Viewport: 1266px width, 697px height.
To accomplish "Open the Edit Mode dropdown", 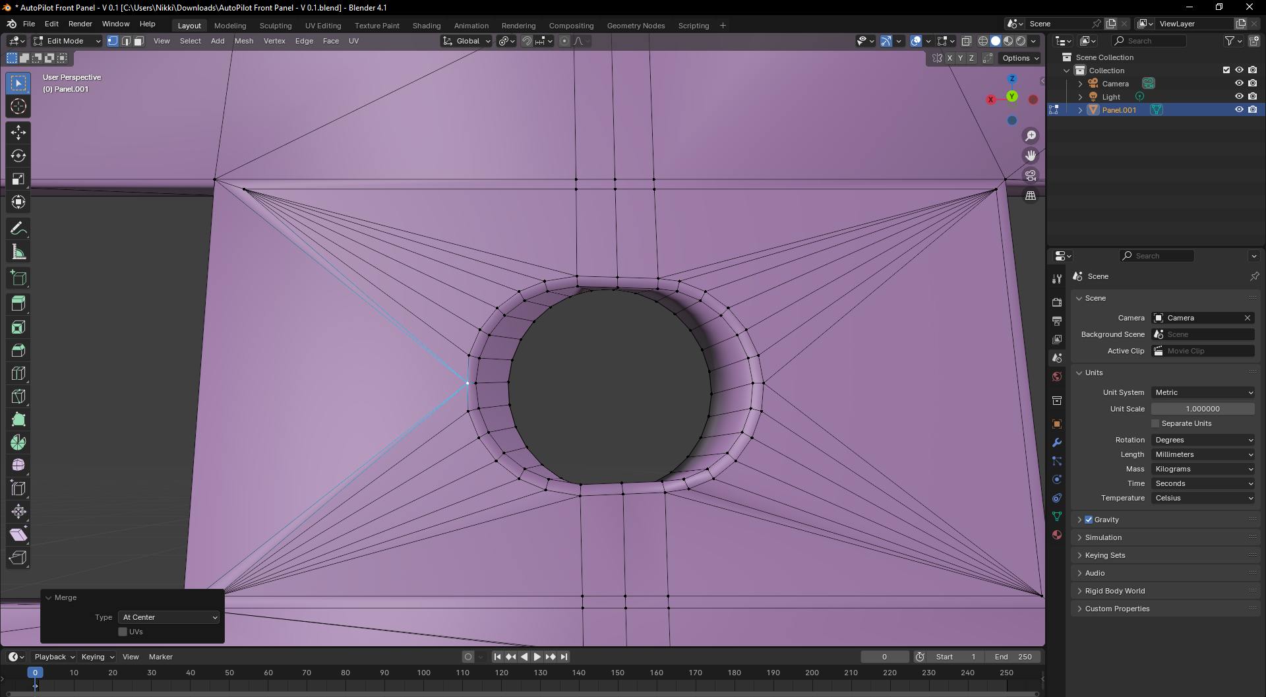I will pos(67,41).
